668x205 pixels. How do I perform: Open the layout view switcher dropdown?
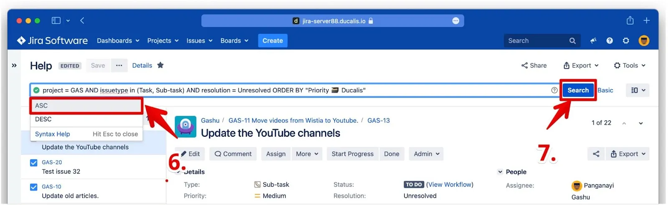[x=638, y=90]
